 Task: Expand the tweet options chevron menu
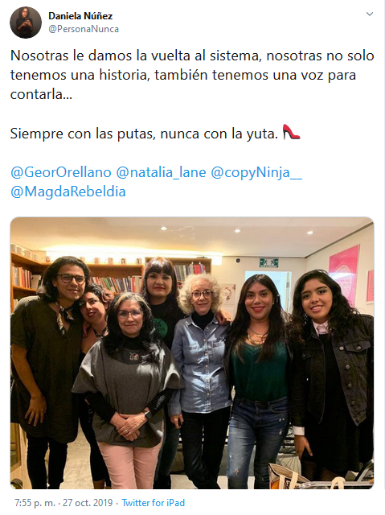(x=370, y=14)
